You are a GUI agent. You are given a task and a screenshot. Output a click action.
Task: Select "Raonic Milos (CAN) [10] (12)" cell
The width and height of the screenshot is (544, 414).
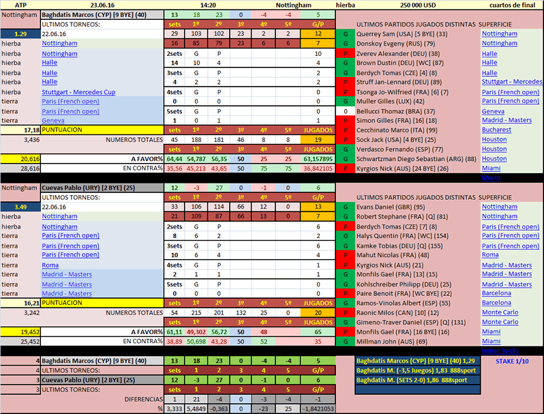pyautogui.click(x=418, y=312)
